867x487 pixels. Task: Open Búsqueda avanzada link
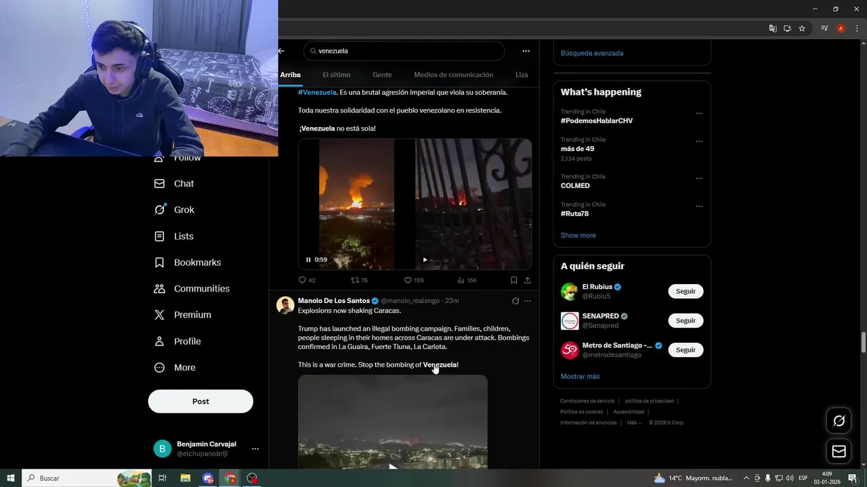[x=592, y=53]
